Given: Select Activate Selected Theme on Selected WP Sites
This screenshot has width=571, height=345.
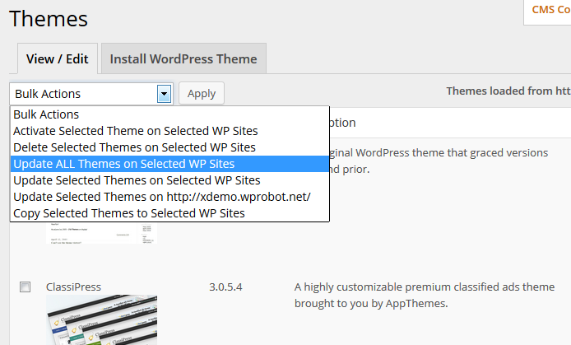Looking at the screenshot, I should 136,131.
